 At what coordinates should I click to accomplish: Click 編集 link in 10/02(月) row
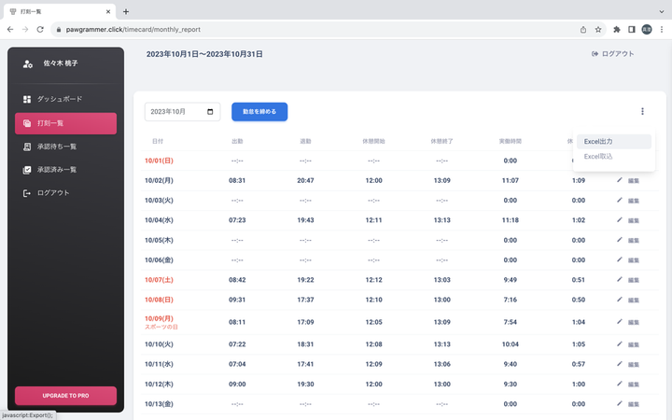click(x=634, y=181)
